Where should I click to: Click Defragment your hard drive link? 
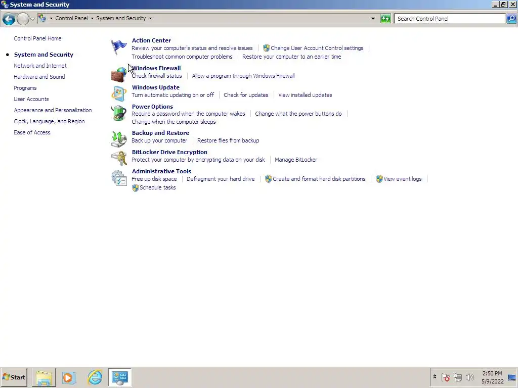(x=221, y=179)
